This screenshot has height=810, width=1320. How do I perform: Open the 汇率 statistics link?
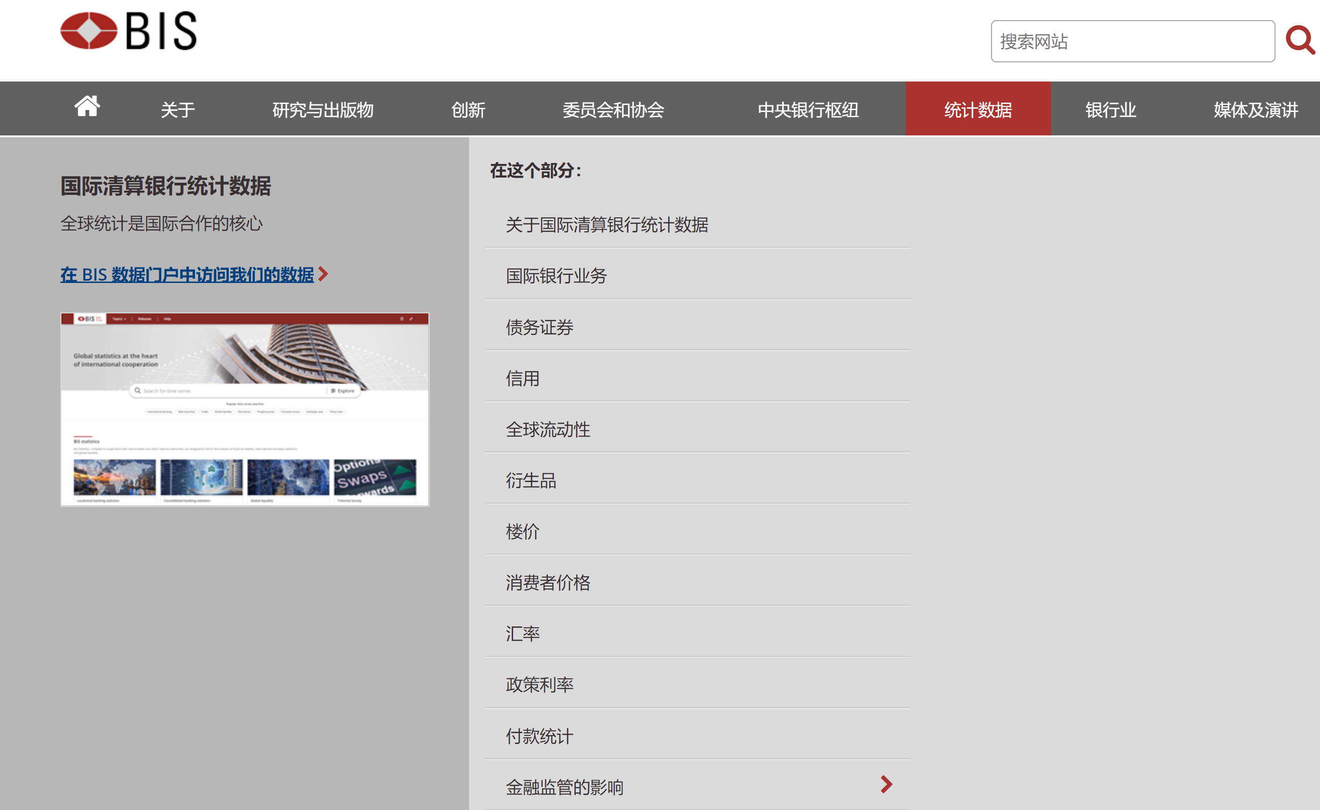[522, 634]
